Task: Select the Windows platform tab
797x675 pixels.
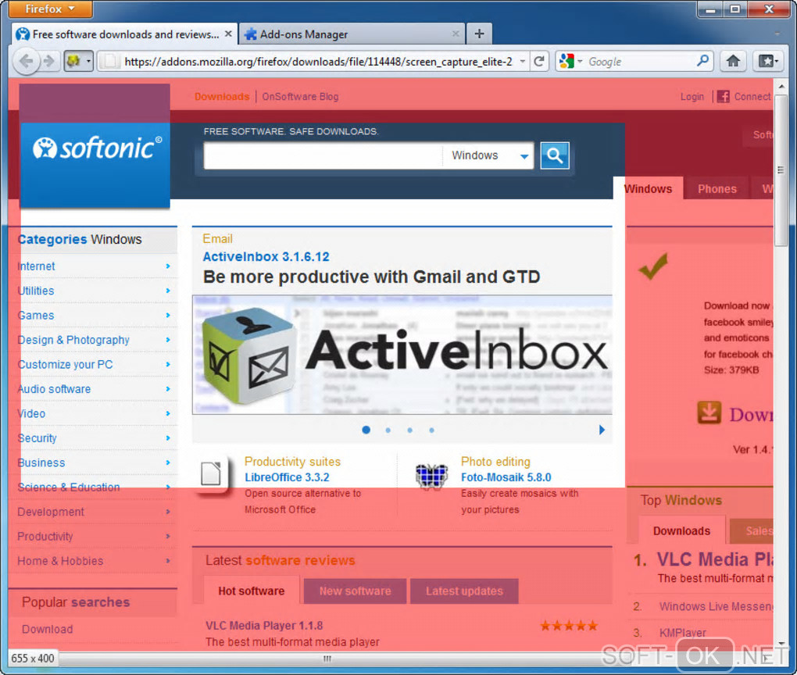Action: [648, 188]
